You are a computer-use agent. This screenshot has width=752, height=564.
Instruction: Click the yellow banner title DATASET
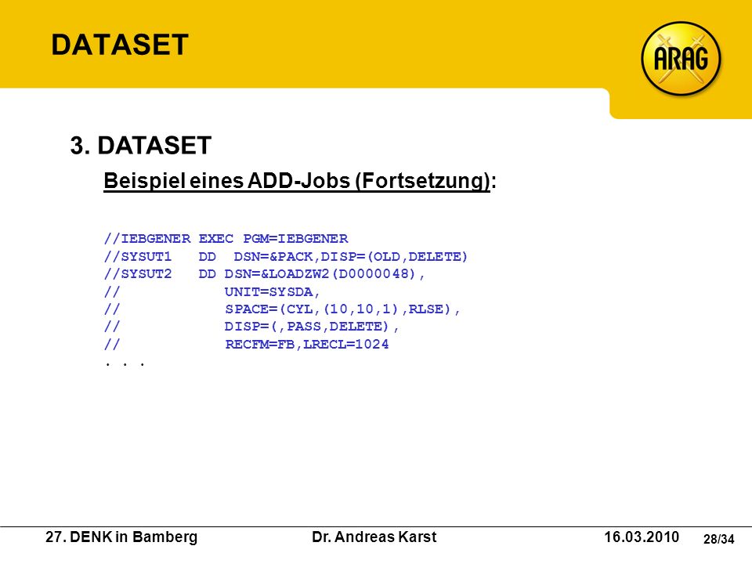pyautogui.click(x=119, y=45)
